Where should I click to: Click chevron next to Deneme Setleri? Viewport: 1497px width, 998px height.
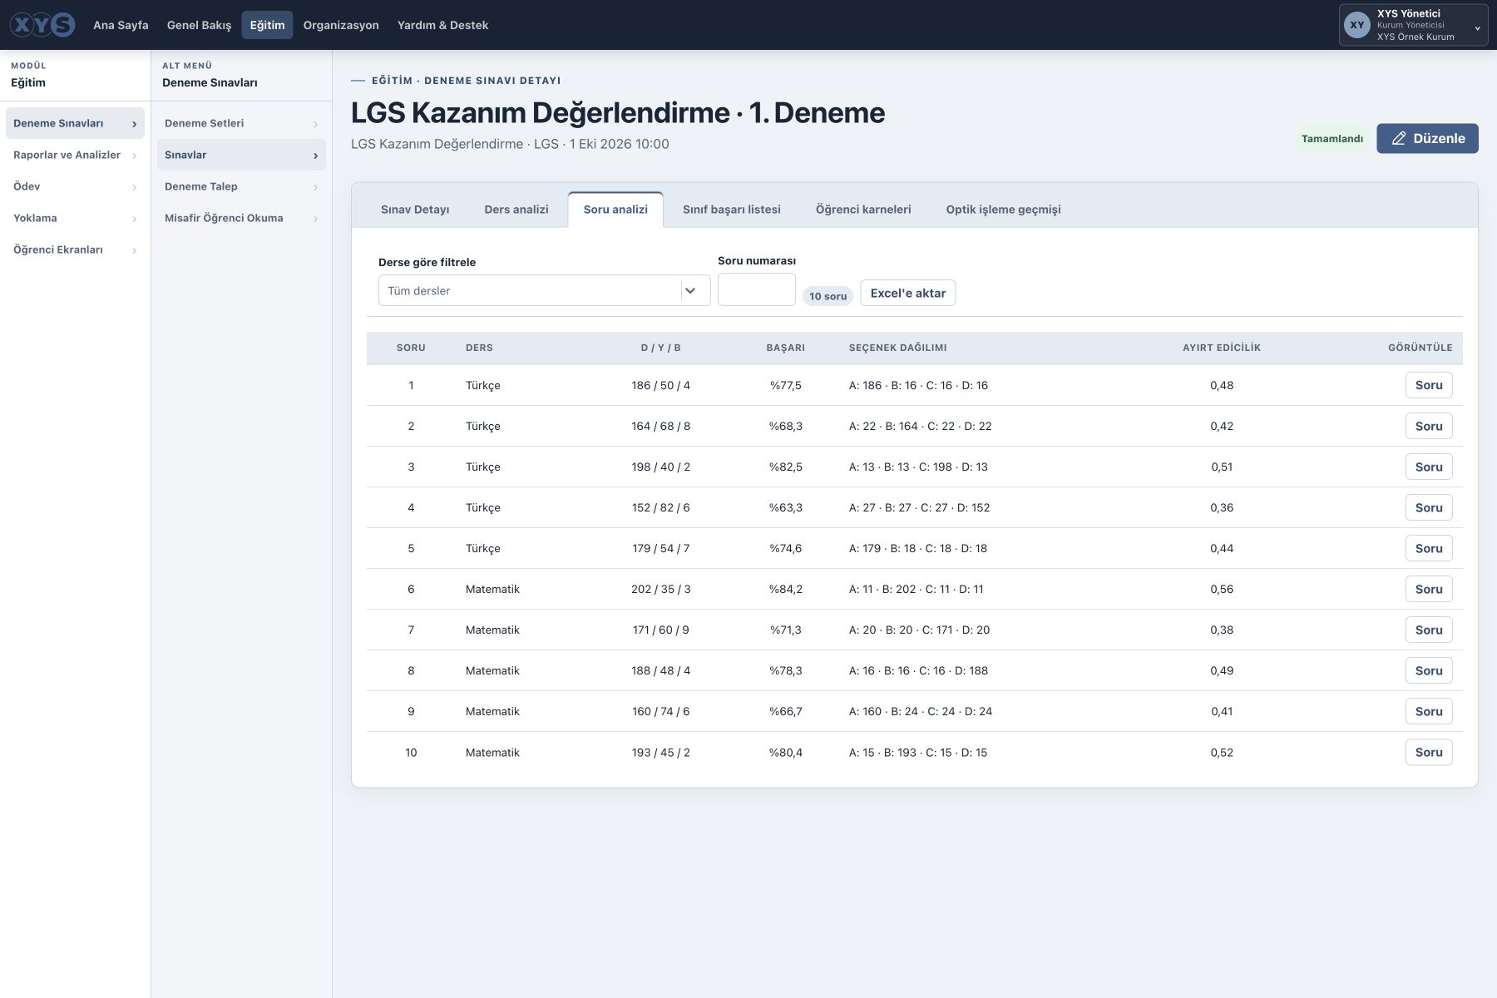point(315,124)
